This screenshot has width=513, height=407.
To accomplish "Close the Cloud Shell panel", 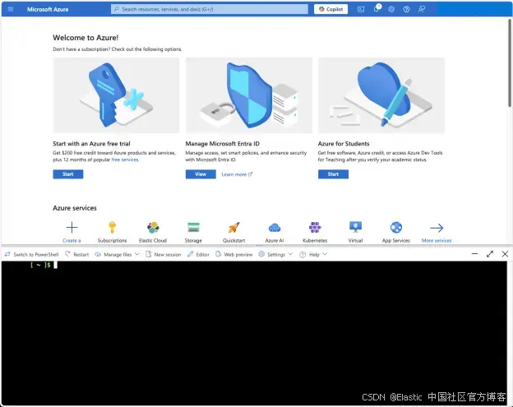I will pos(505,254).
